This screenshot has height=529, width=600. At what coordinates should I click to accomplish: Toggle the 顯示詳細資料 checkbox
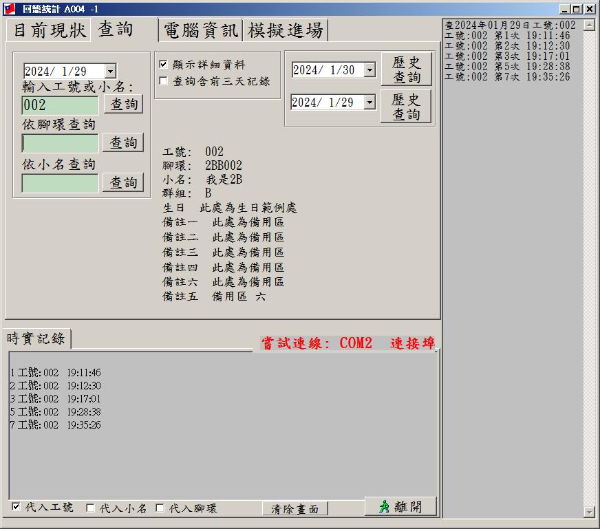(164, 65)
